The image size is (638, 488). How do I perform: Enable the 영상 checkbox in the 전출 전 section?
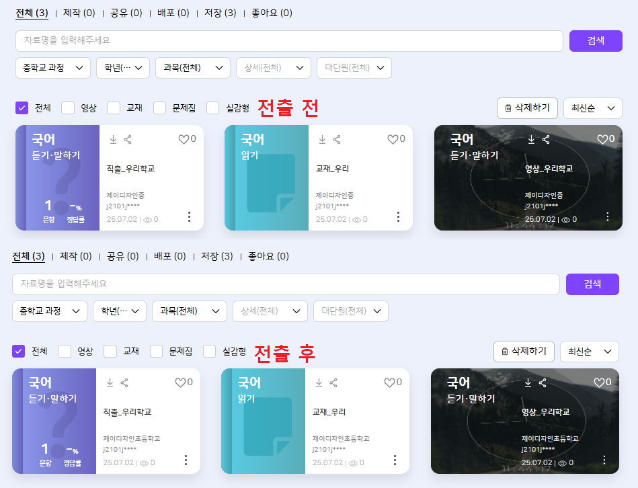pyautogui.click(x=68, y=108)
